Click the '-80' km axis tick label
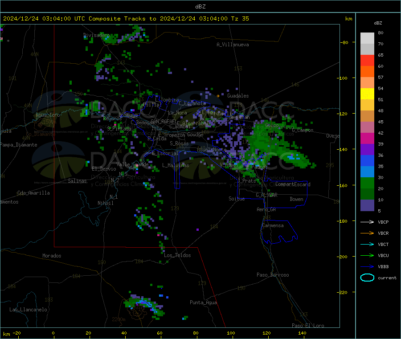The width and height of the screenshot is (401, 339). (344, 42)
